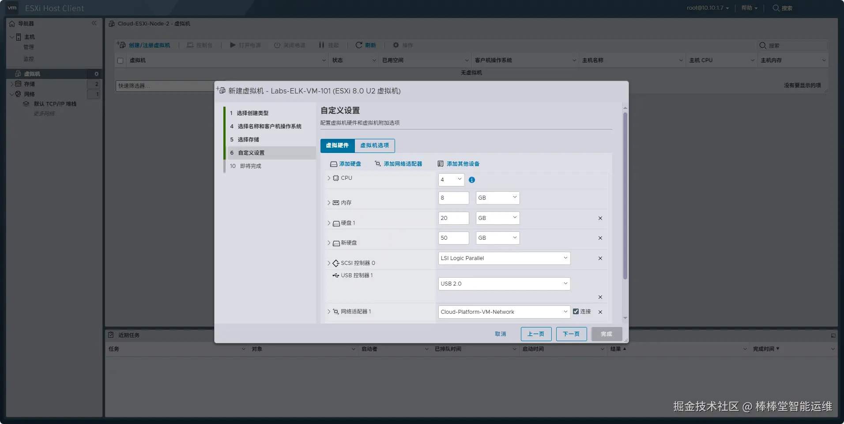Open the CPU count dropdown showing 4
This screenshot has width=844, height=424.
click(451, 179)
